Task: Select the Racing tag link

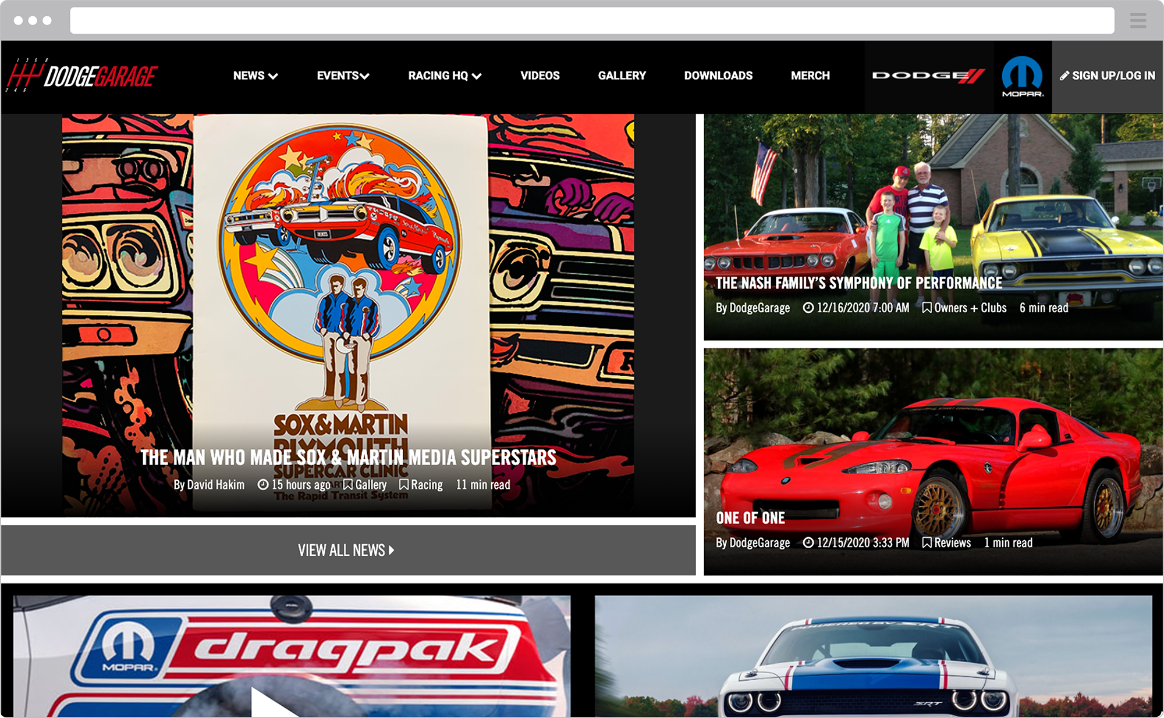Action: click(x=427, y=484)
